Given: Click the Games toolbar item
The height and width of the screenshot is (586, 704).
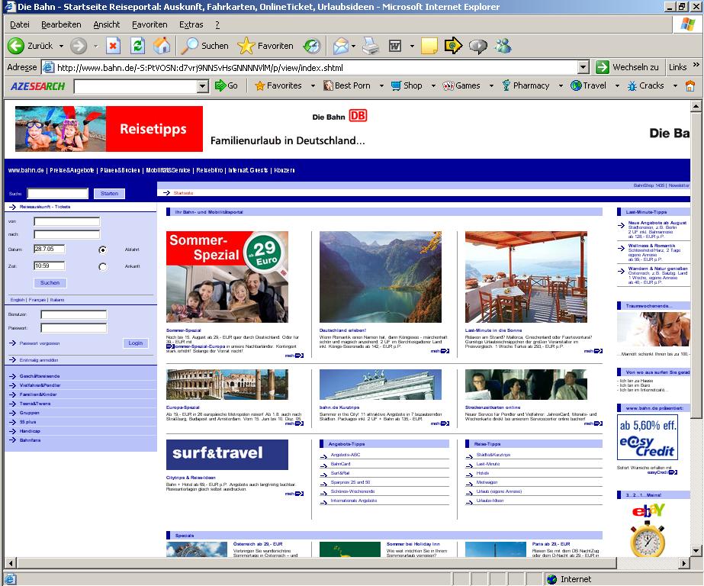Looking at the screenshot, I should pyautogui.click(x=461, y=85).
